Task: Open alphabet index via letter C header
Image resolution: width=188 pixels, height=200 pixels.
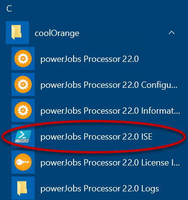Action: pos(9,9)
